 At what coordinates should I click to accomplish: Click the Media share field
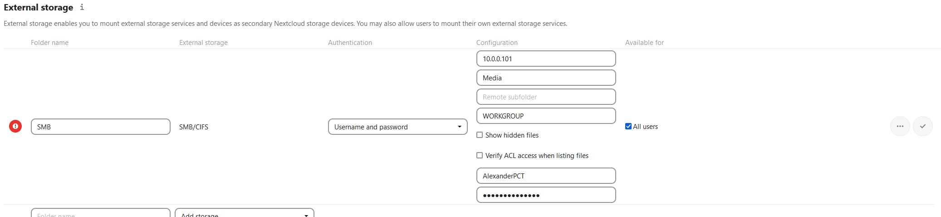coord(546,78)
